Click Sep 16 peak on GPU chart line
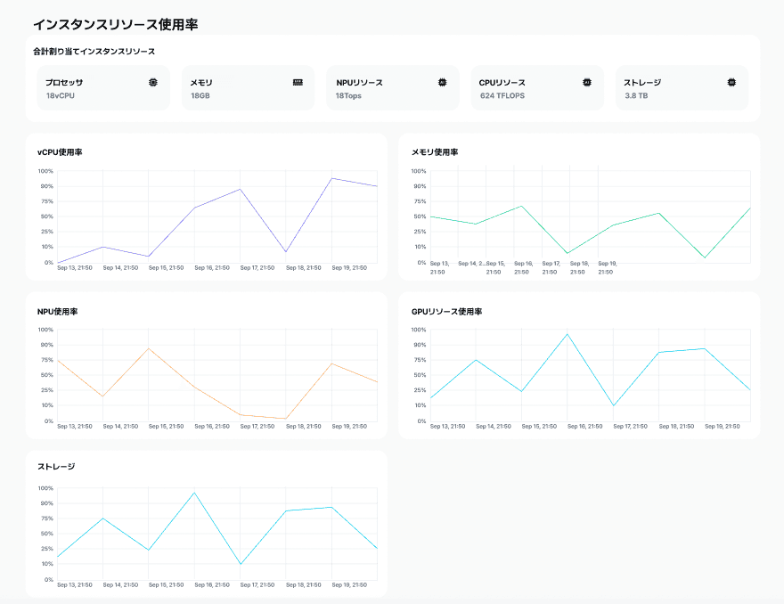Screen dimensions: 784x604 [x=567, y=334]
